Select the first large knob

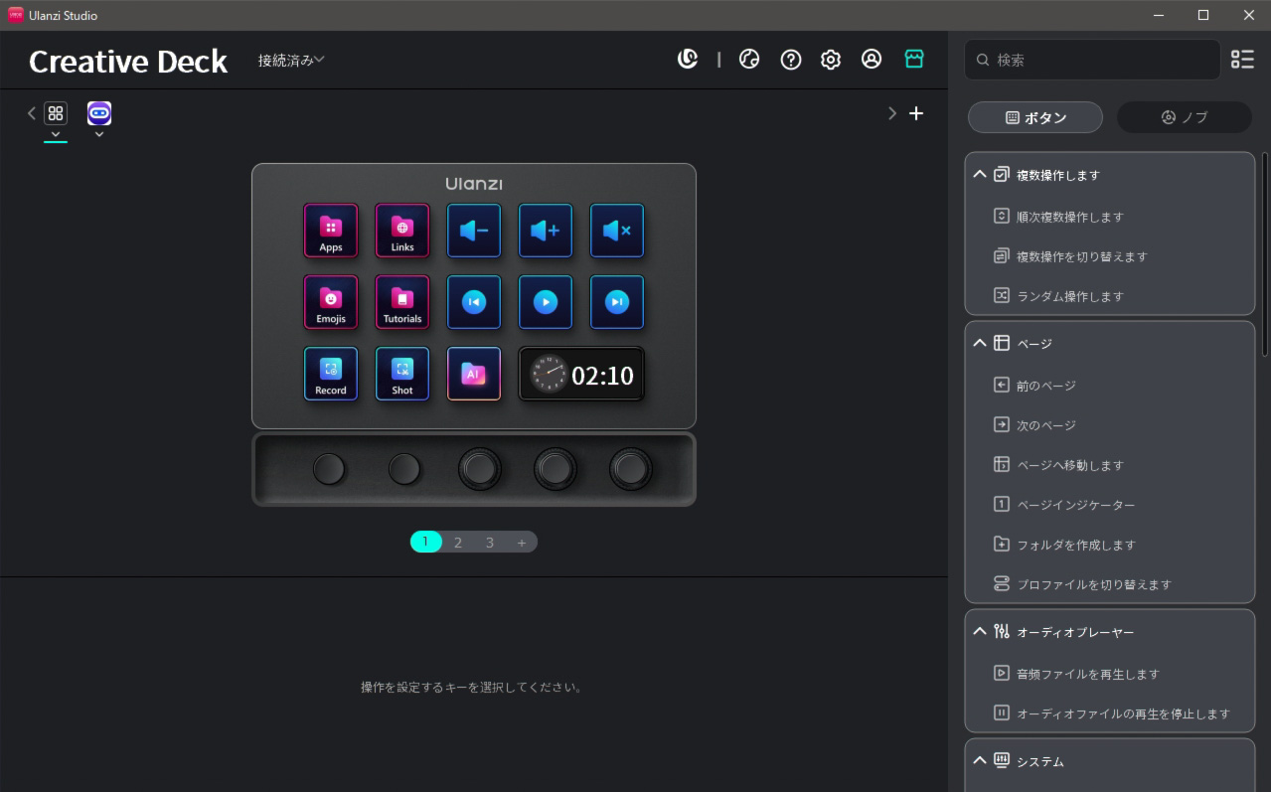pos(480,469)
